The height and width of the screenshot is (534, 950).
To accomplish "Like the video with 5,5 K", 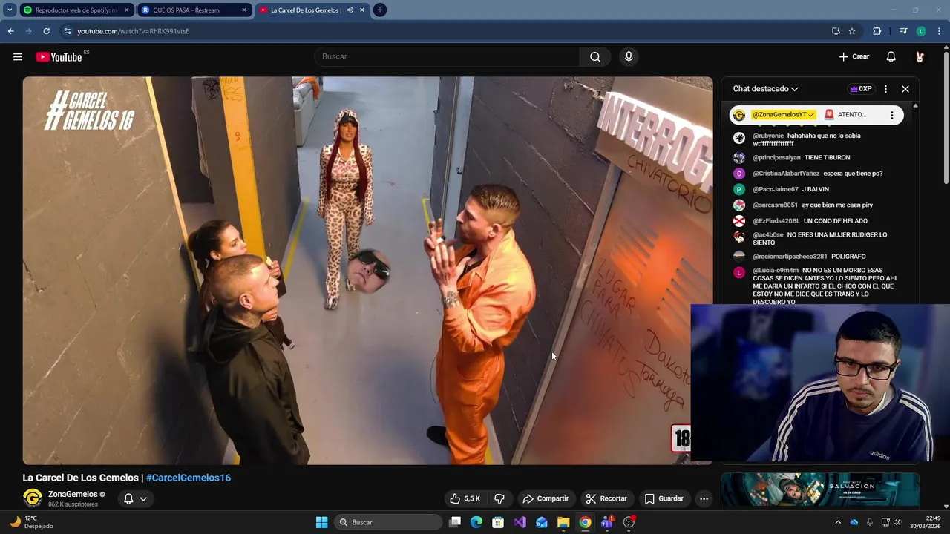I will coord(465,498).
